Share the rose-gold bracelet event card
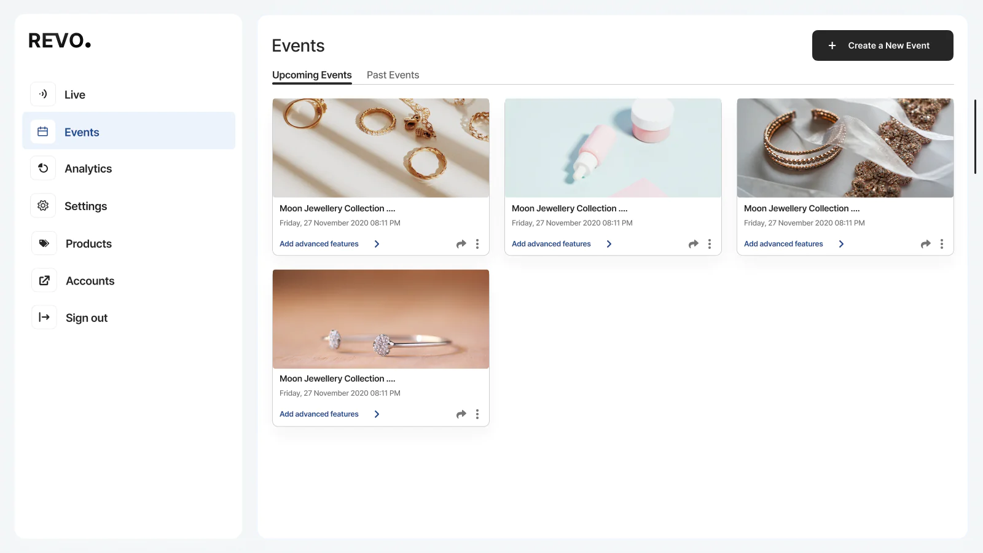The image size is (983, 553). point(926,244)
